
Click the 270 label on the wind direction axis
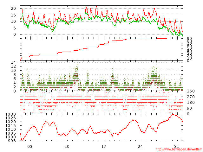[x=191, y=97]
